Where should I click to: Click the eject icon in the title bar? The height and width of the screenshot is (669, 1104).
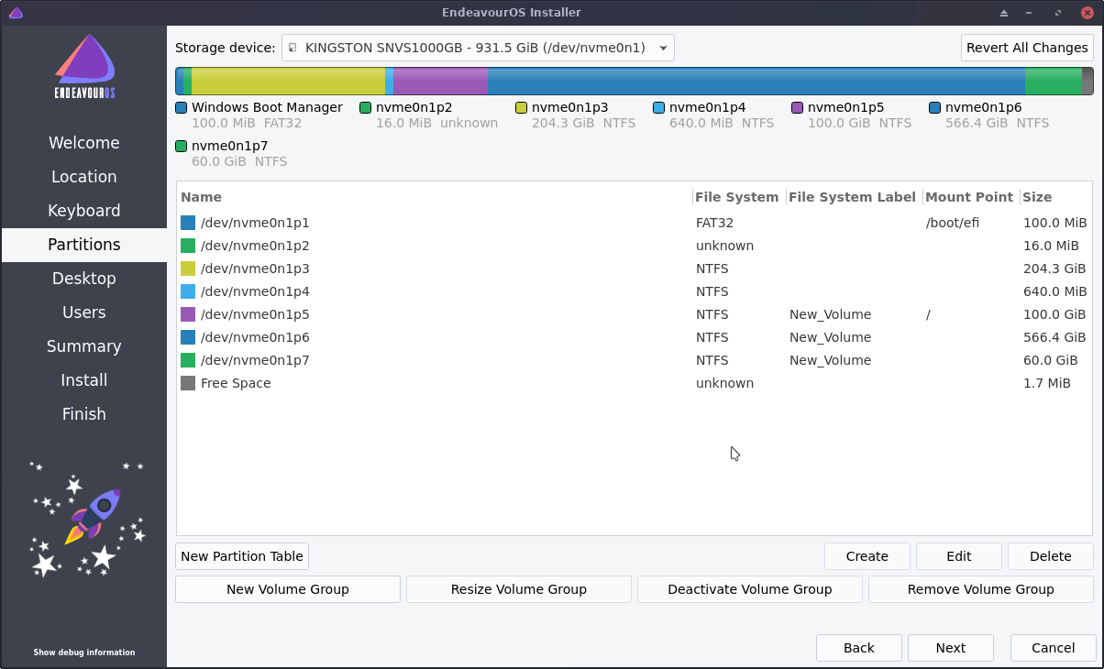(1003, 12)
